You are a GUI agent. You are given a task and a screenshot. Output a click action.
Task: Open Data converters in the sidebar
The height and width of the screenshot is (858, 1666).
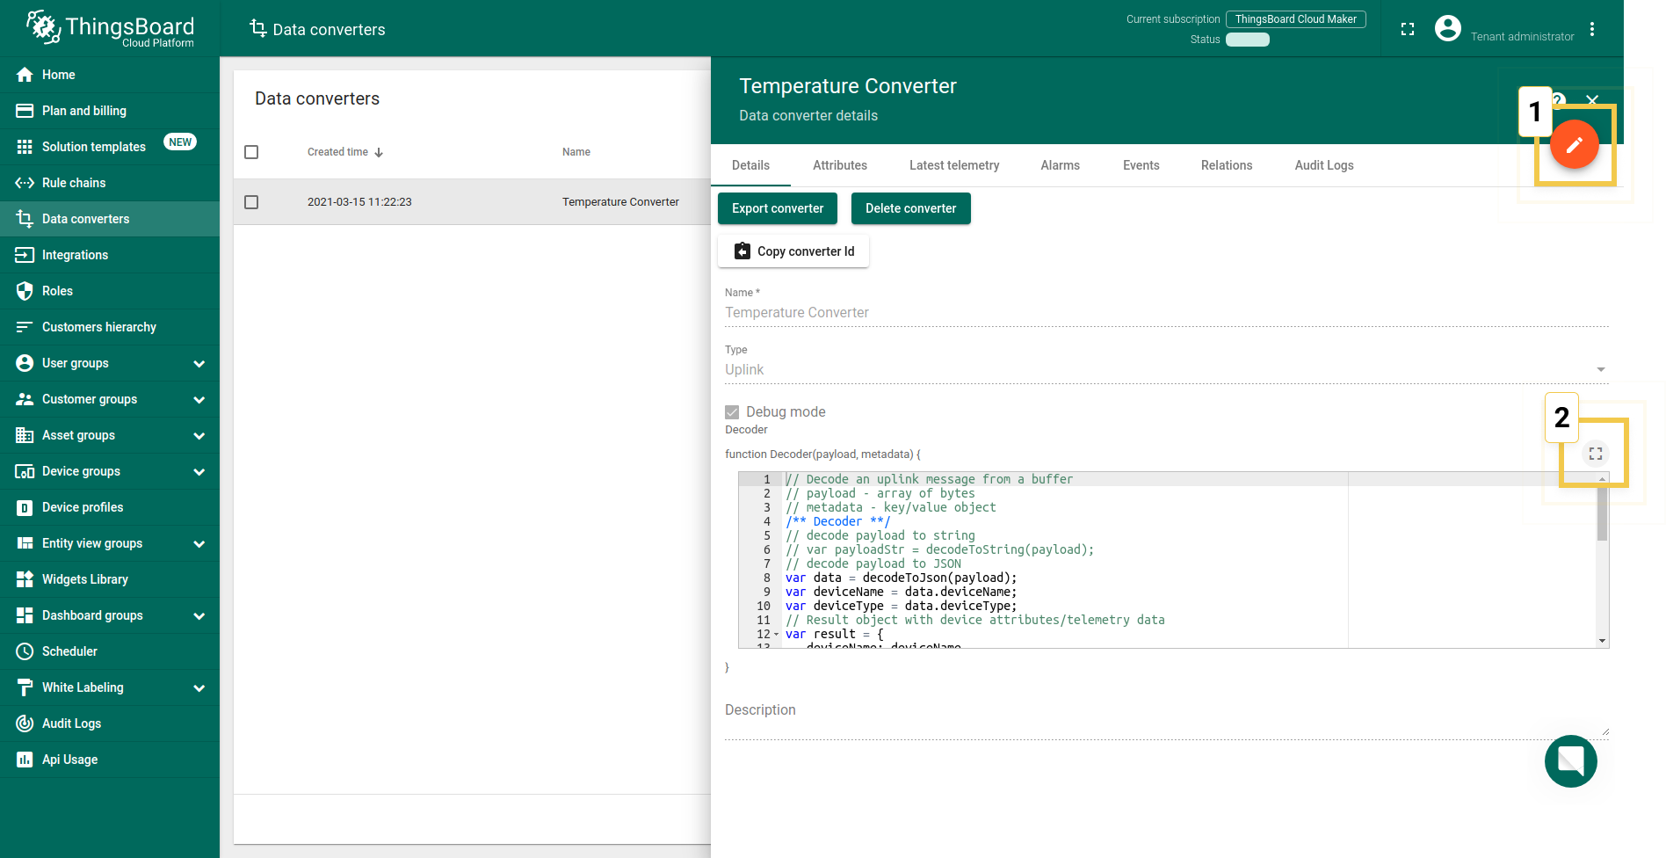click(110, 219)
